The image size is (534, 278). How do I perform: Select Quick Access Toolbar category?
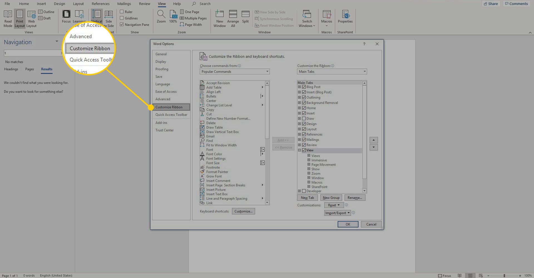point(171,115)
